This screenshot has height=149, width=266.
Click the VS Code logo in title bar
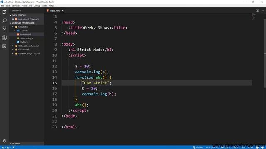pyautogui.click(x=2, y=2)
